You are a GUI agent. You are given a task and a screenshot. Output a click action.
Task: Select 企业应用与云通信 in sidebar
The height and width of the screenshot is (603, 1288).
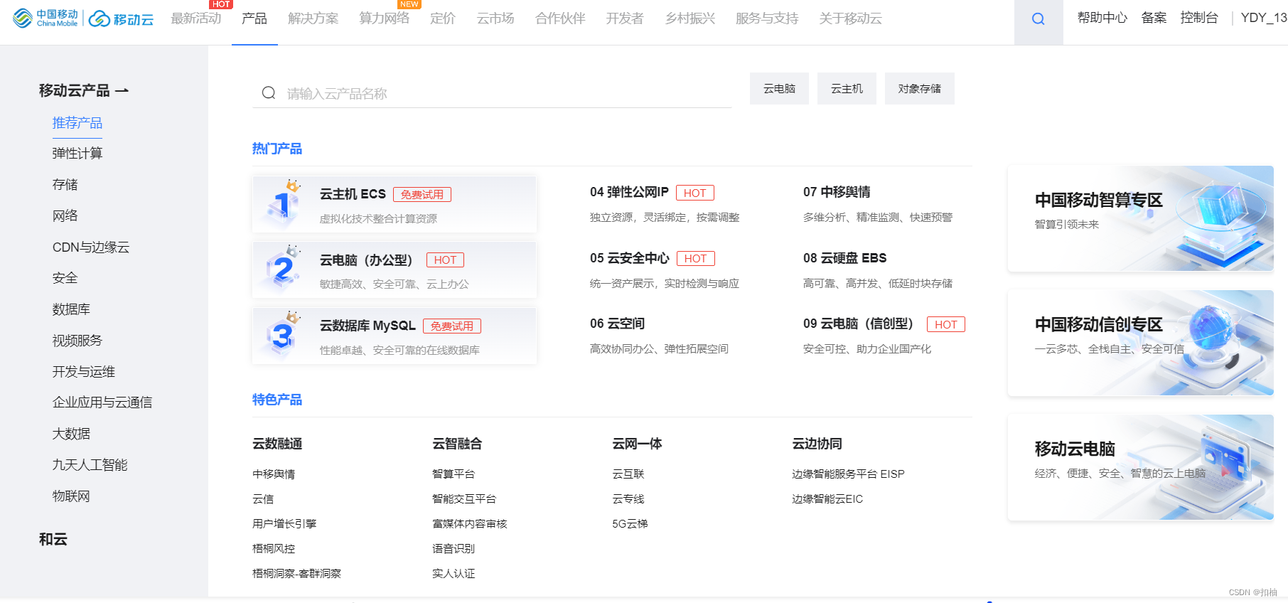click(x=102, y=402)
